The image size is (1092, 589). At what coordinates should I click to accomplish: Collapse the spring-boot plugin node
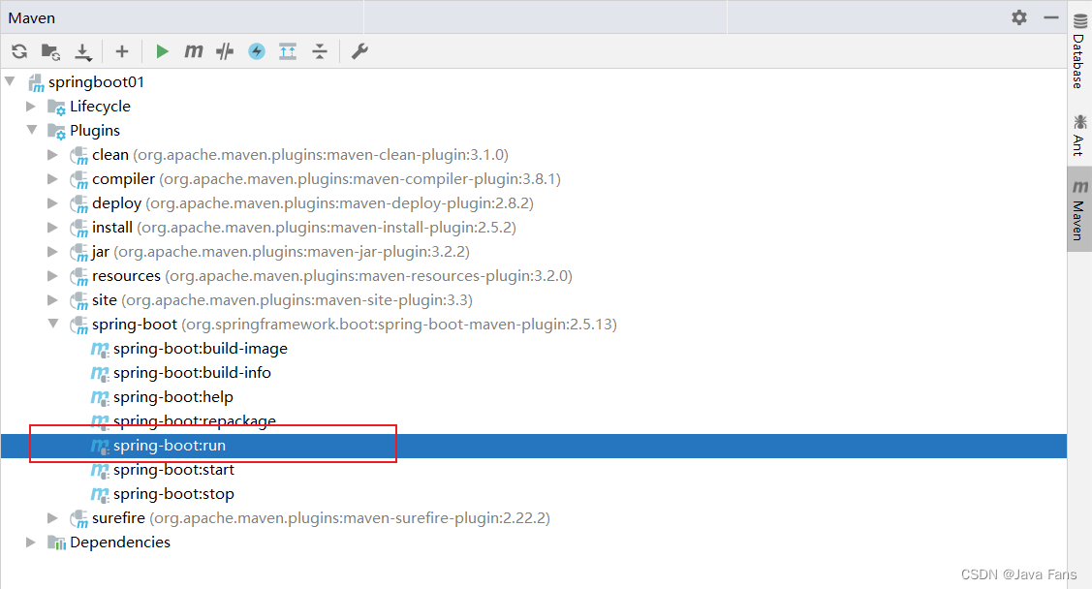click(53, 324)
